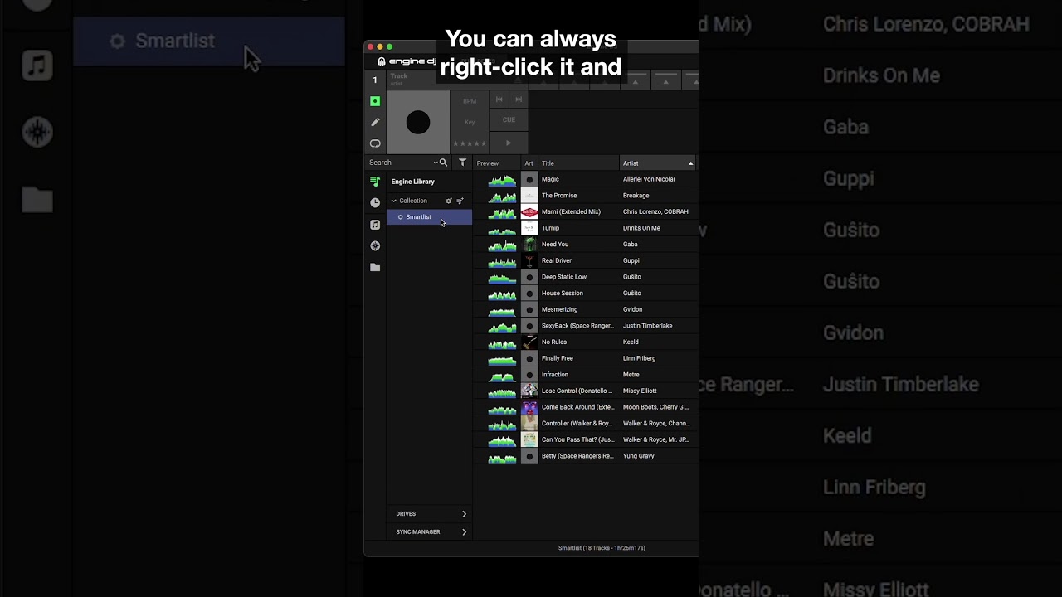Select the track "SexyBack (Space Ranger..."
The image size is (1062, 597).
point(577,326)
